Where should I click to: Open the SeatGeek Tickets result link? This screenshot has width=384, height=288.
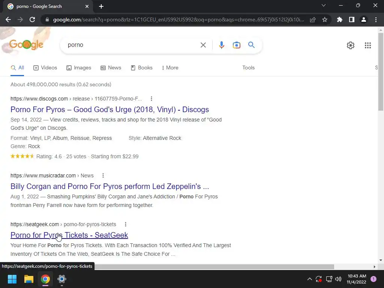point(69,235)
